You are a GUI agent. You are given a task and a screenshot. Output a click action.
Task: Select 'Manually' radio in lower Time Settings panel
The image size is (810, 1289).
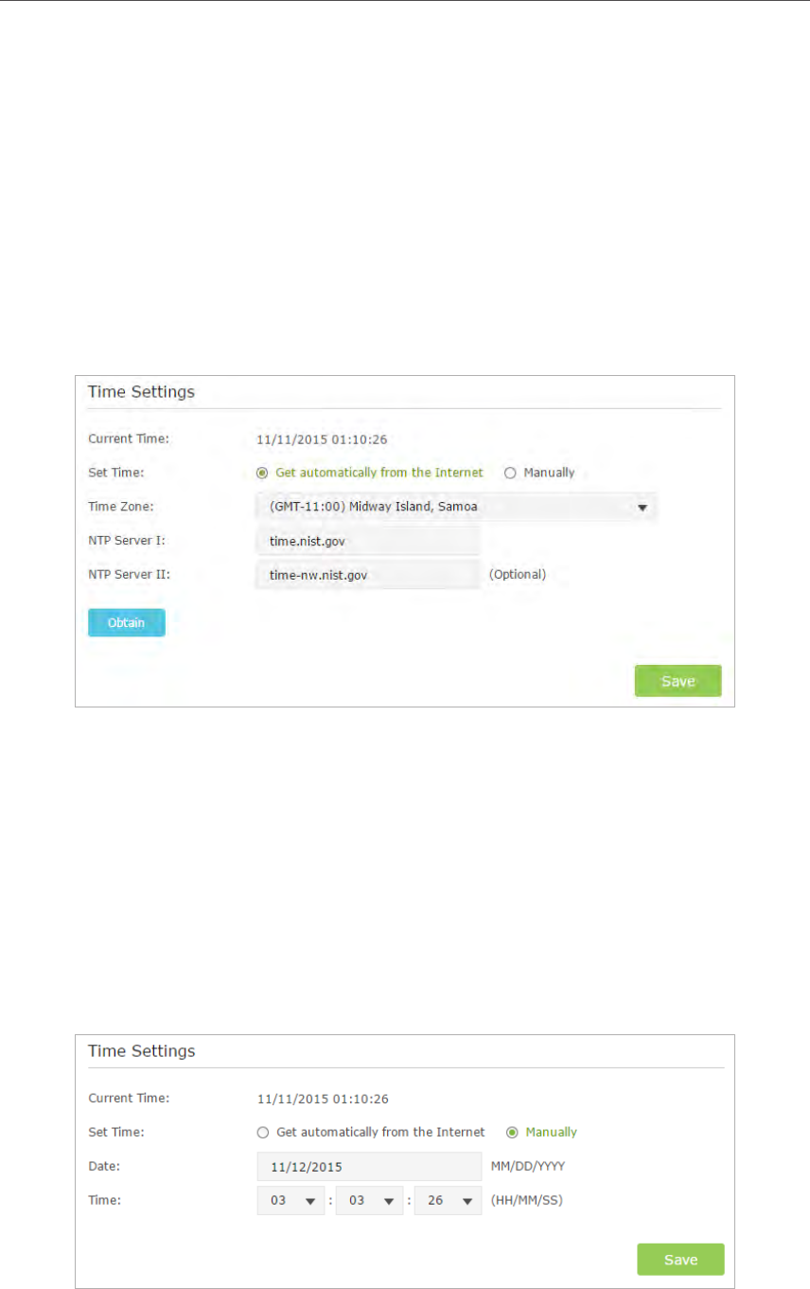pyautogui.click(x=512, y=1132)
